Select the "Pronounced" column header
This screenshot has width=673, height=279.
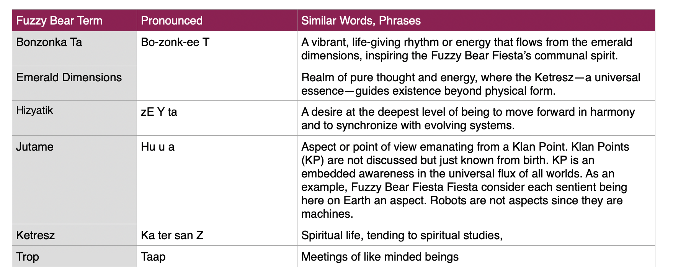click(172, 21)
